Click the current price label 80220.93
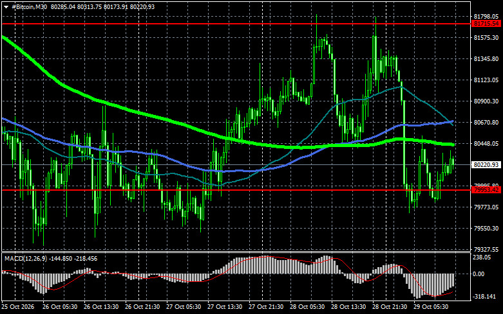 [486, 164]
